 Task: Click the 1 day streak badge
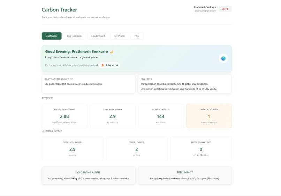point(110,65)
